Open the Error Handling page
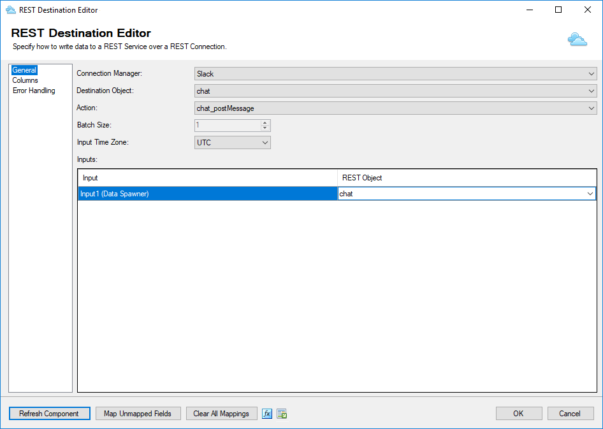This screenshot has width=603, height=429. [34, 91]
